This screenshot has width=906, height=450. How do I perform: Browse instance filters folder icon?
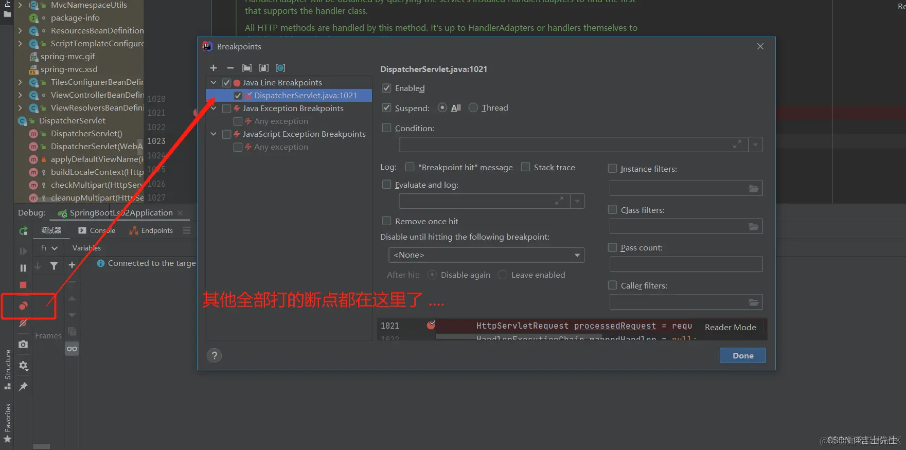(754, 189)
